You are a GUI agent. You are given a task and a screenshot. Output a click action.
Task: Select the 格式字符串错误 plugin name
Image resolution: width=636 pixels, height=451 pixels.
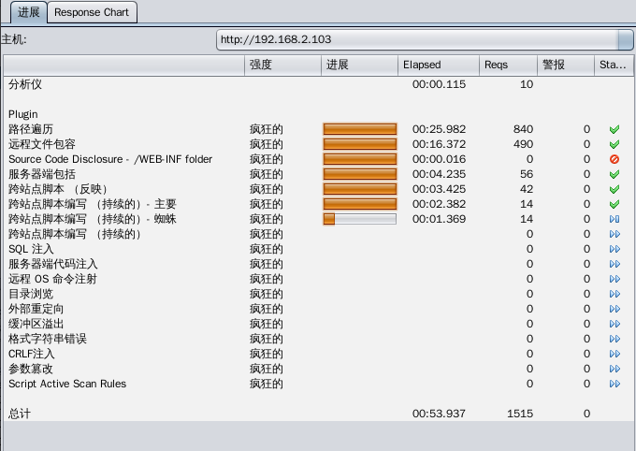point(48,339)
